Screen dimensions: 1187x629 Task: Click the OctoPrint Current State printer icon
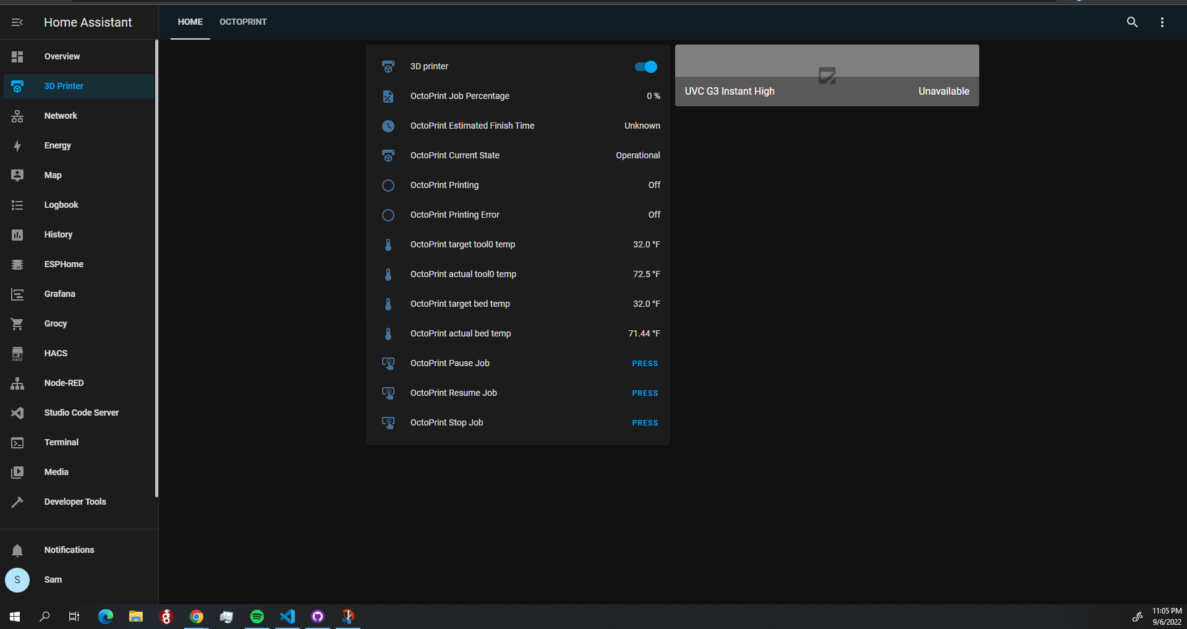tap(388, 156)
